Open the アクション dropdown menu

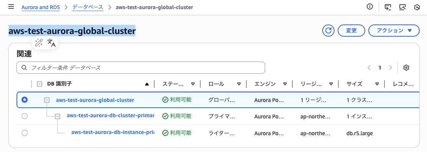(x=394, y=31)
